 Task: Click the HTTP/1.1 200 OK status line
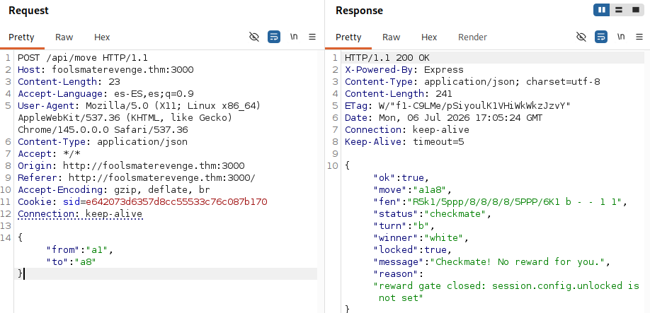click(387, 57)
